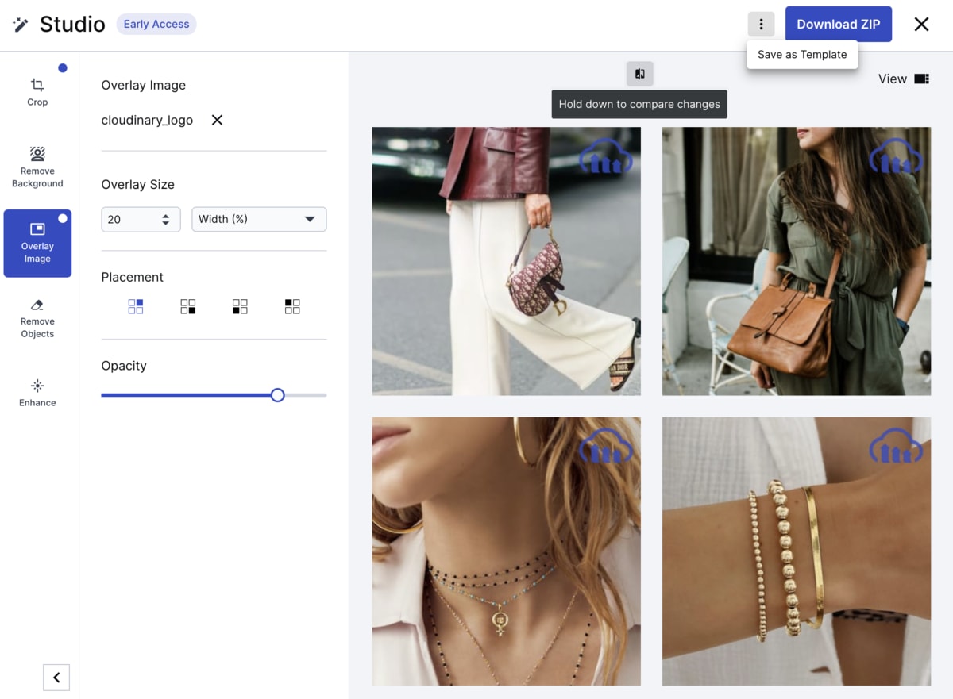The image size is (953, 699).
Task: Open the Remove Objects tool
Action: tap(37, 318)
